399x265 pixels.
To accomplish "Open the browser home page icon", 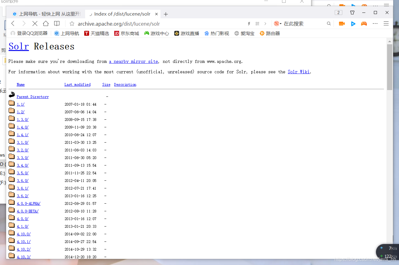I will tap(46, 24).
